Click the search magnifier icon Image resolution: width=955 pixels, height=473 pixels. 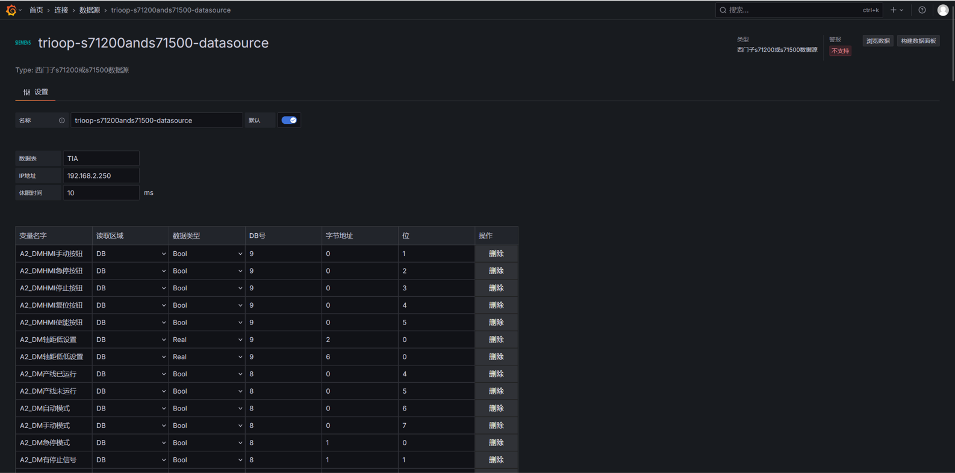tap(723, 10)
